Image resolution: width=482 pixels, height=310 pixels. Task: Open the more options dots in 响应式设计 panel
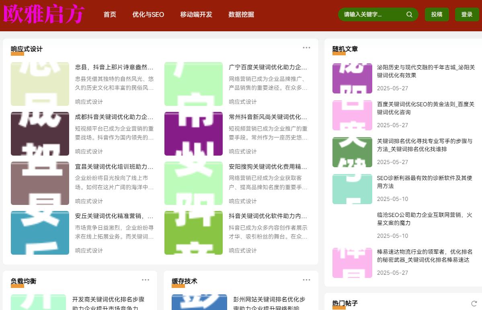[306, 48]
